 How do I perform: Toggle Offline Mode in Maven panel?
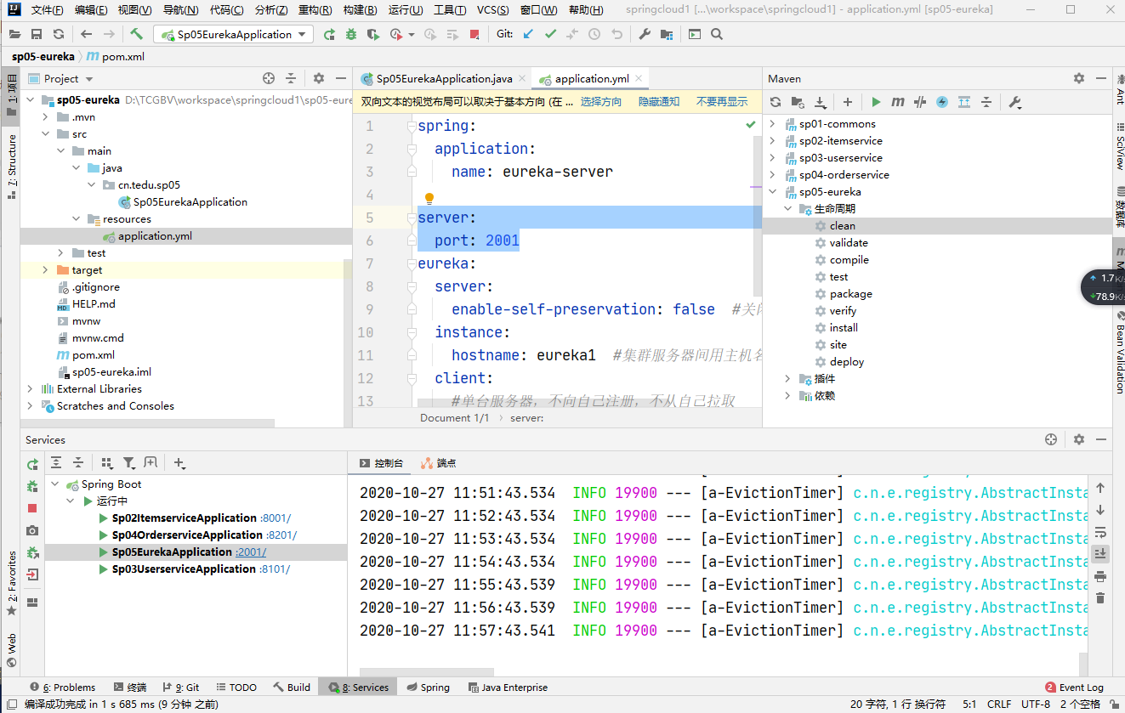pyautogui.click(x=941, y=102)
